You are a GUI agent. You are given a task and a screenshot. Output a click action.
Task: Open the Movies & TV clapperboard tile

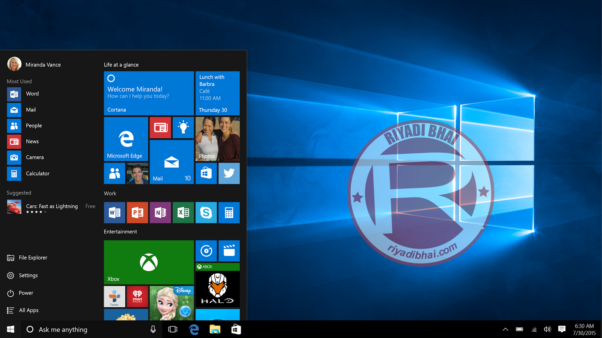point(229,251)
